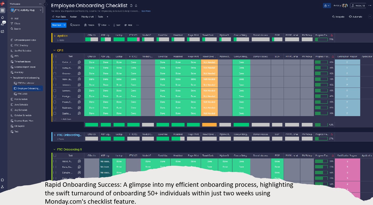The image size is (373, 205).
Task: Open conversation bubble for Lawrence row
Action: (79, 91)
